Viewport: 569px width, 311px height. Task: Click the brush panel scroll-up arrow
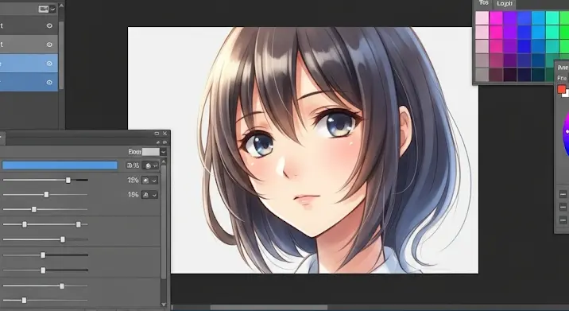(x=164, y=161)
